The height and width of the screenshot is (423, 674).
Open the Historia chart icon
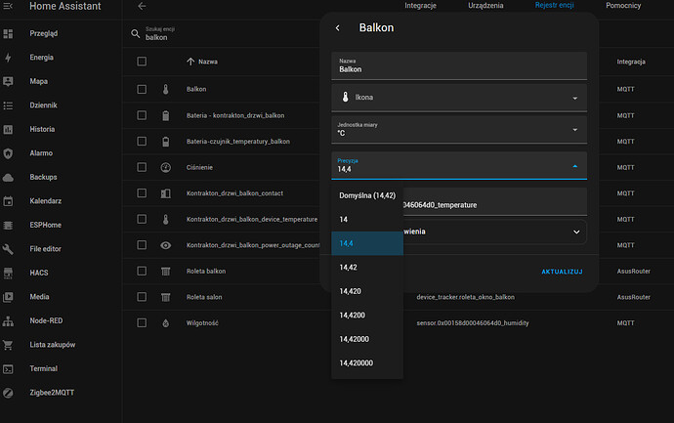[8, 129]
